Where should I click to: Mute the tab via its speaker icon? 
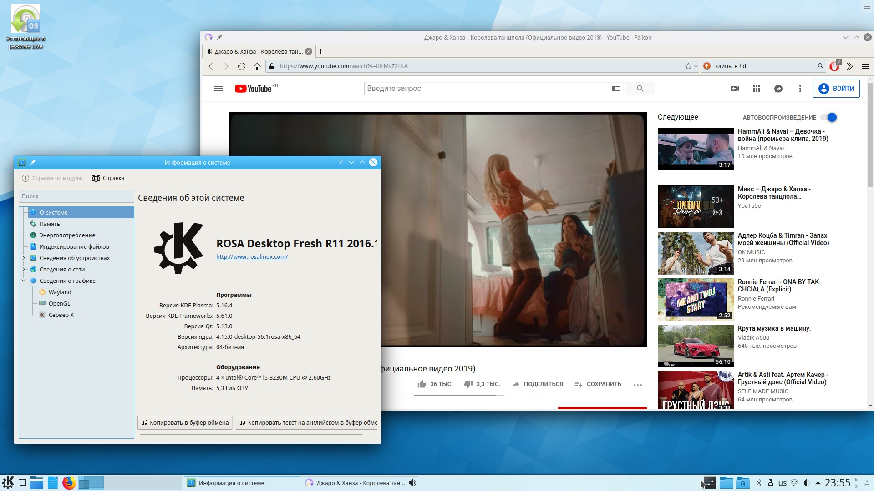209,51
